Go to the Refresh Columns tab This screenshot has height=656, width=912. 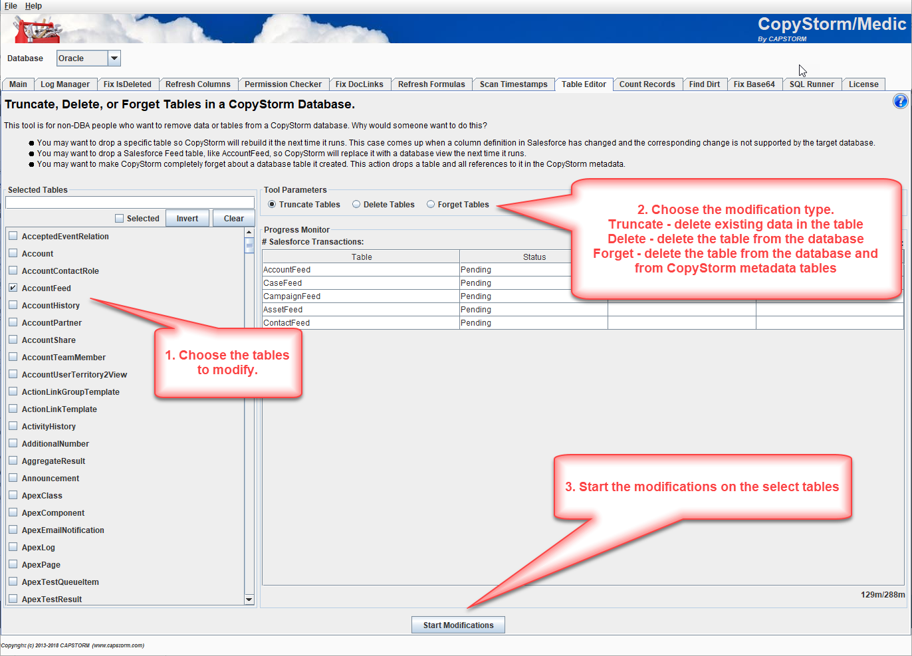198,84
